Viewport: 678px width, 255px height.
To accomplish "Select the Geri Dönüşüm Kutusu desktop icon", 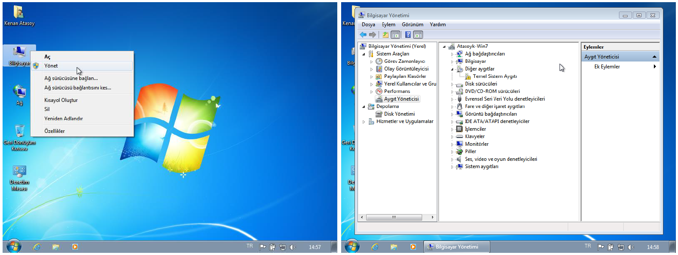I will click(x=19, y=138).
